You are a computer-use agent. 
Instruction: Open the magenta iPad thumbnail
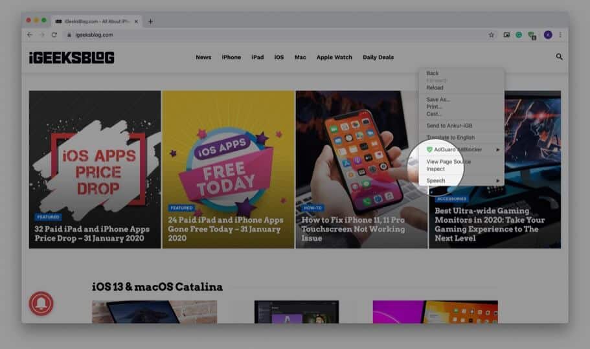tap(435, 311)
